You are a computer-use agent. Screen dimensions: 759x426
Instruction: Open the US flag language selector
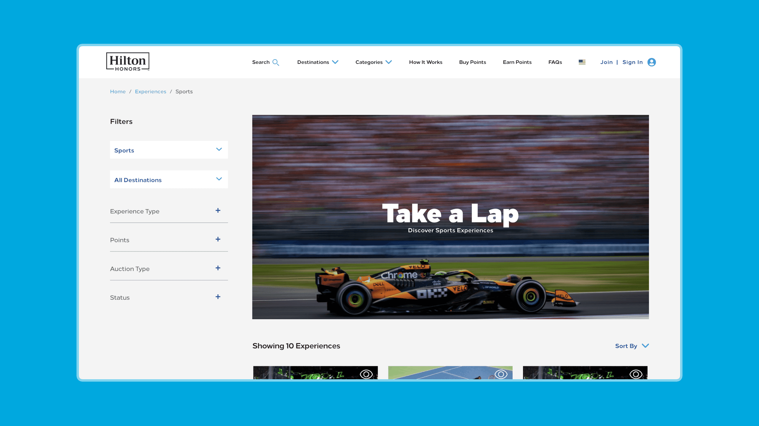(582, 62)
